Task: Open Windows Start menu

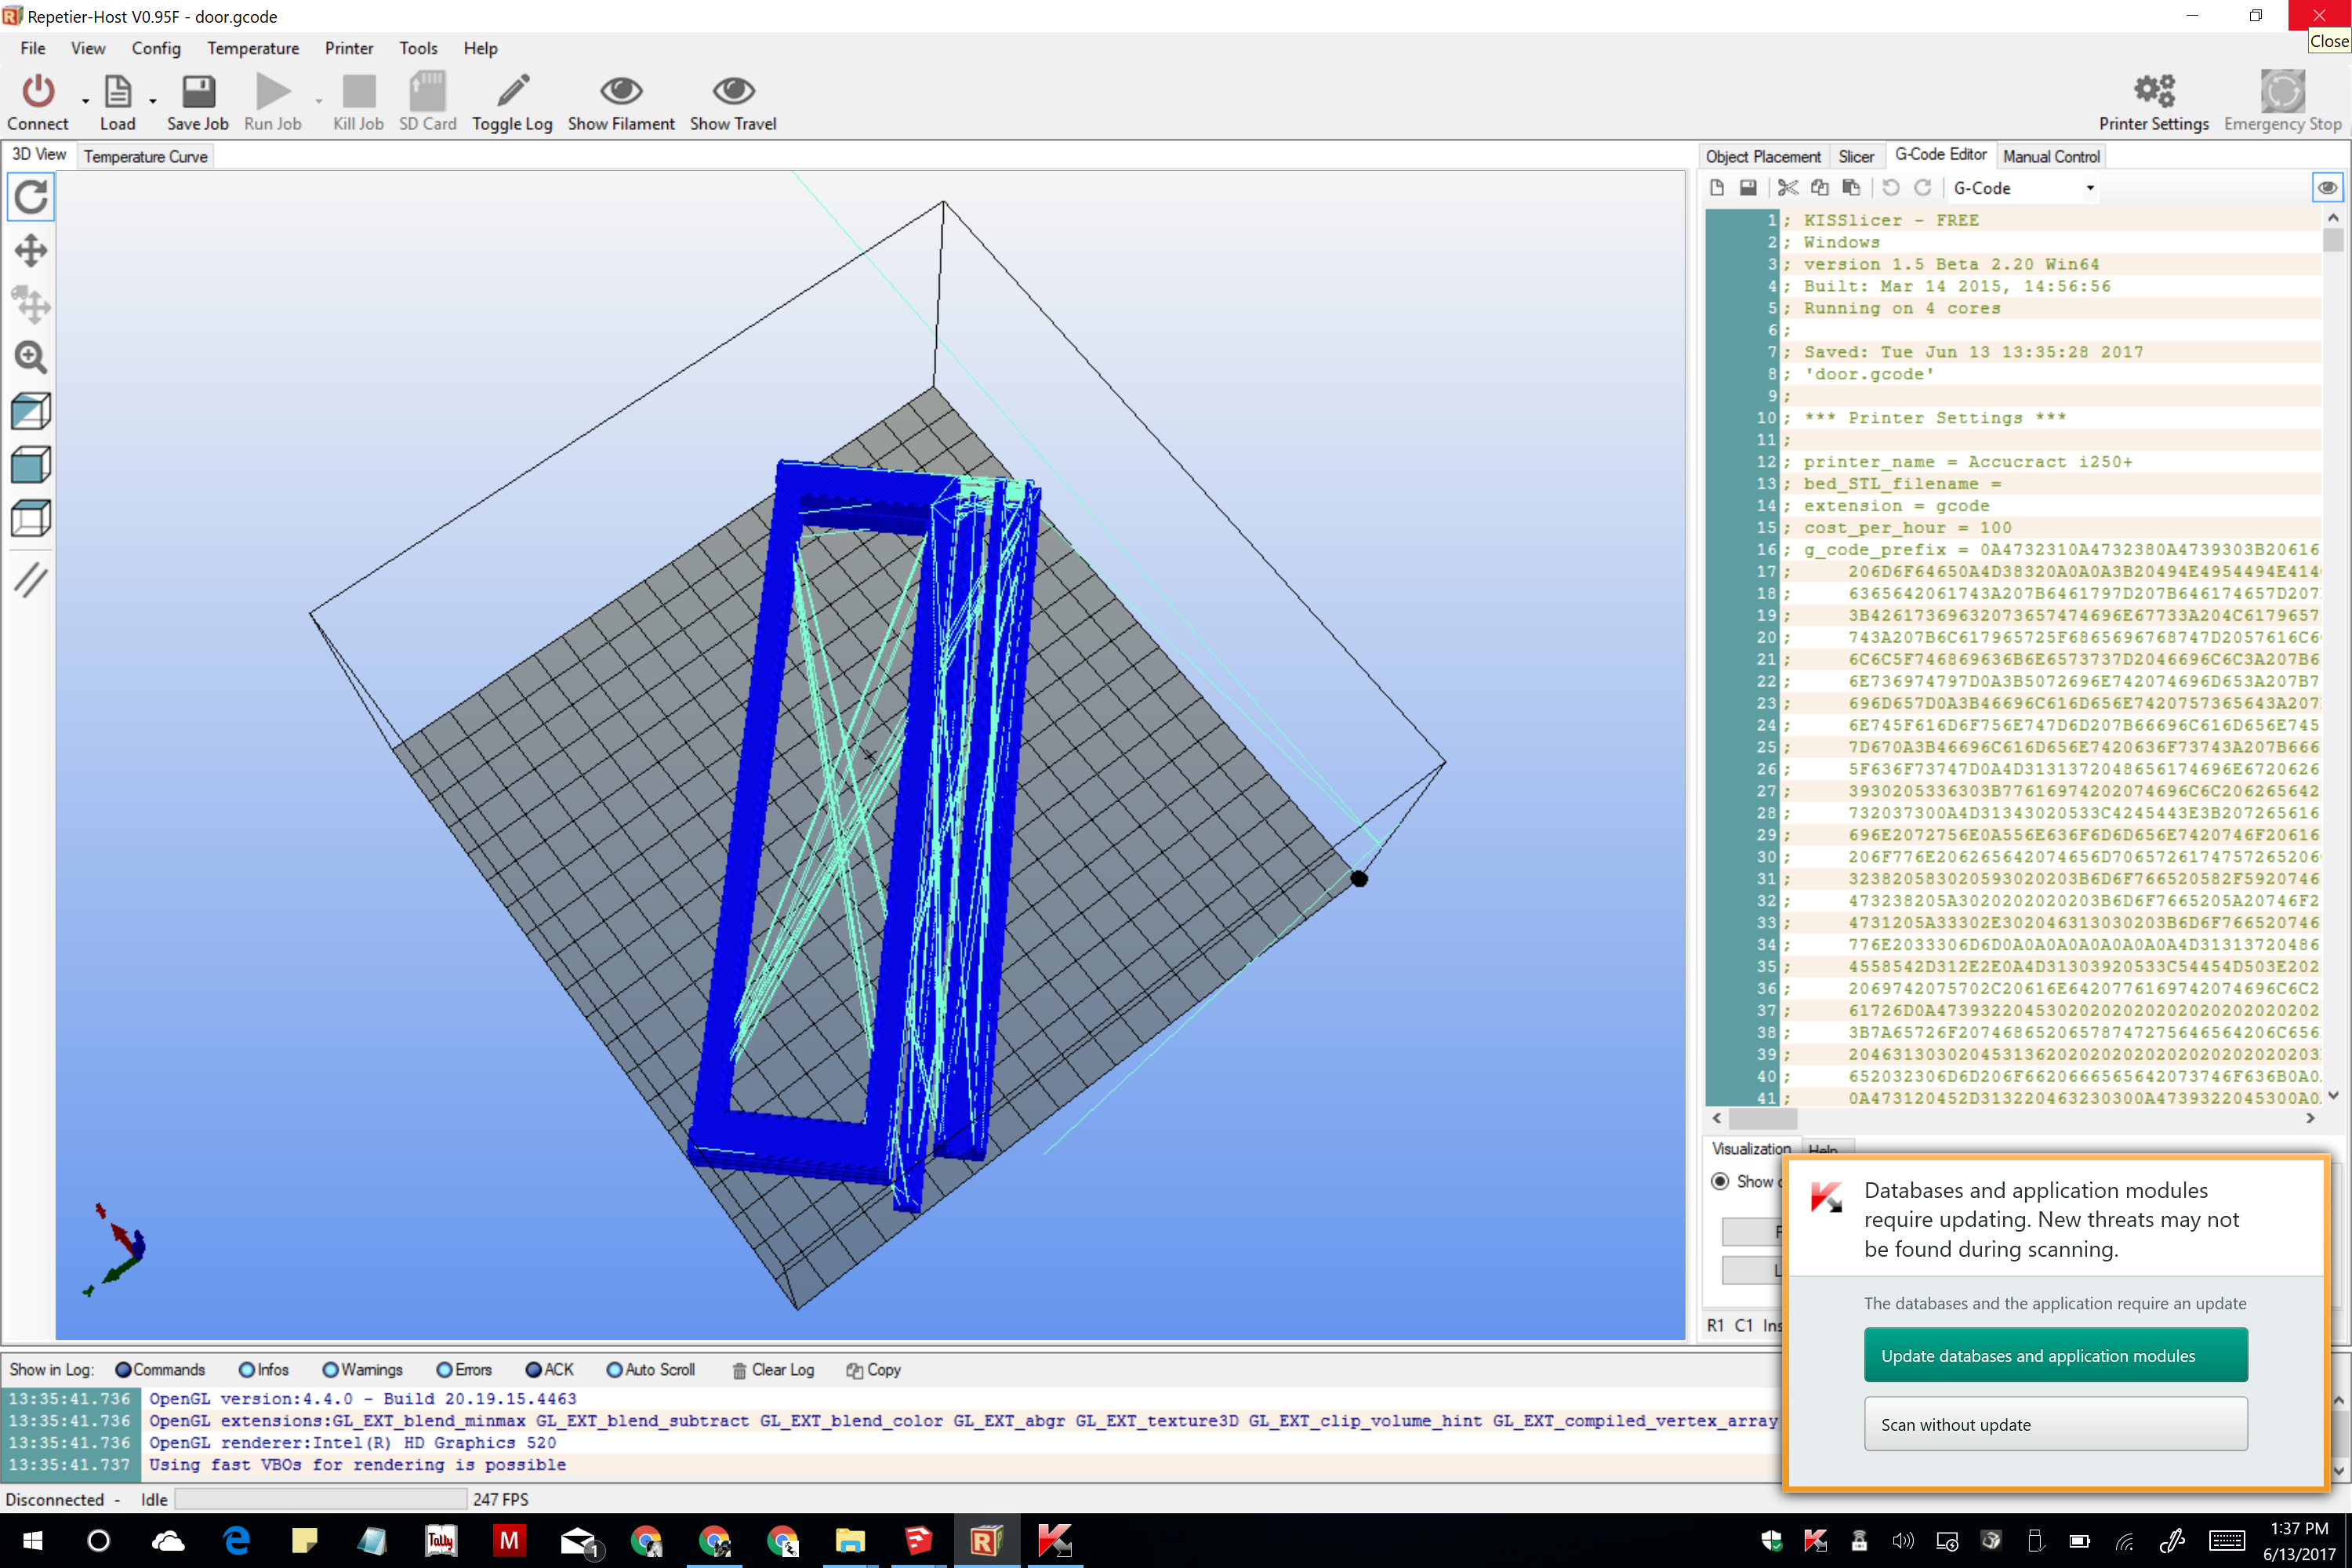Action: click(x=32, y=1541)
